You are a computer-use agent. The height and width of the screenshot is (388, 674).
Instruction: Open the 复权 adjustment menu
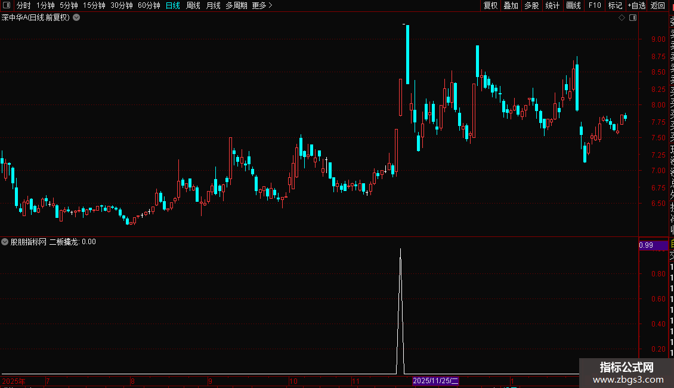pyautogui.click(x=490, y=5)
